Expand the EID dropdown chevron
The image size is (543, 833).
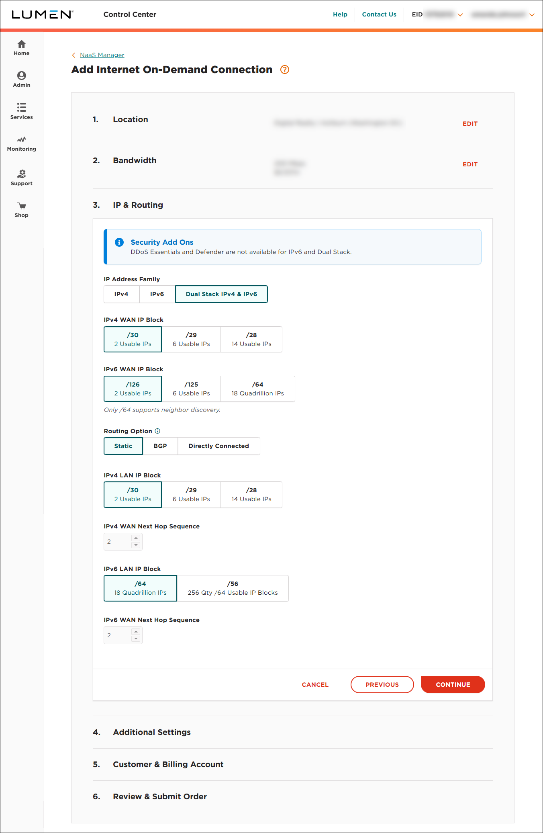pyautogui.click(x=460, y=15)
